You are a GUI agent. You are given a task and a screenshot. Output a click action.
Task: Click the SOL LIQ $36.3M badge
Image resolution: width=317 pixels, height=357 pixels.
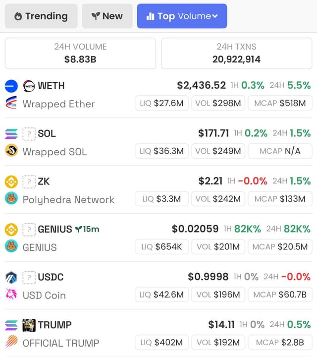coord(161,151)
